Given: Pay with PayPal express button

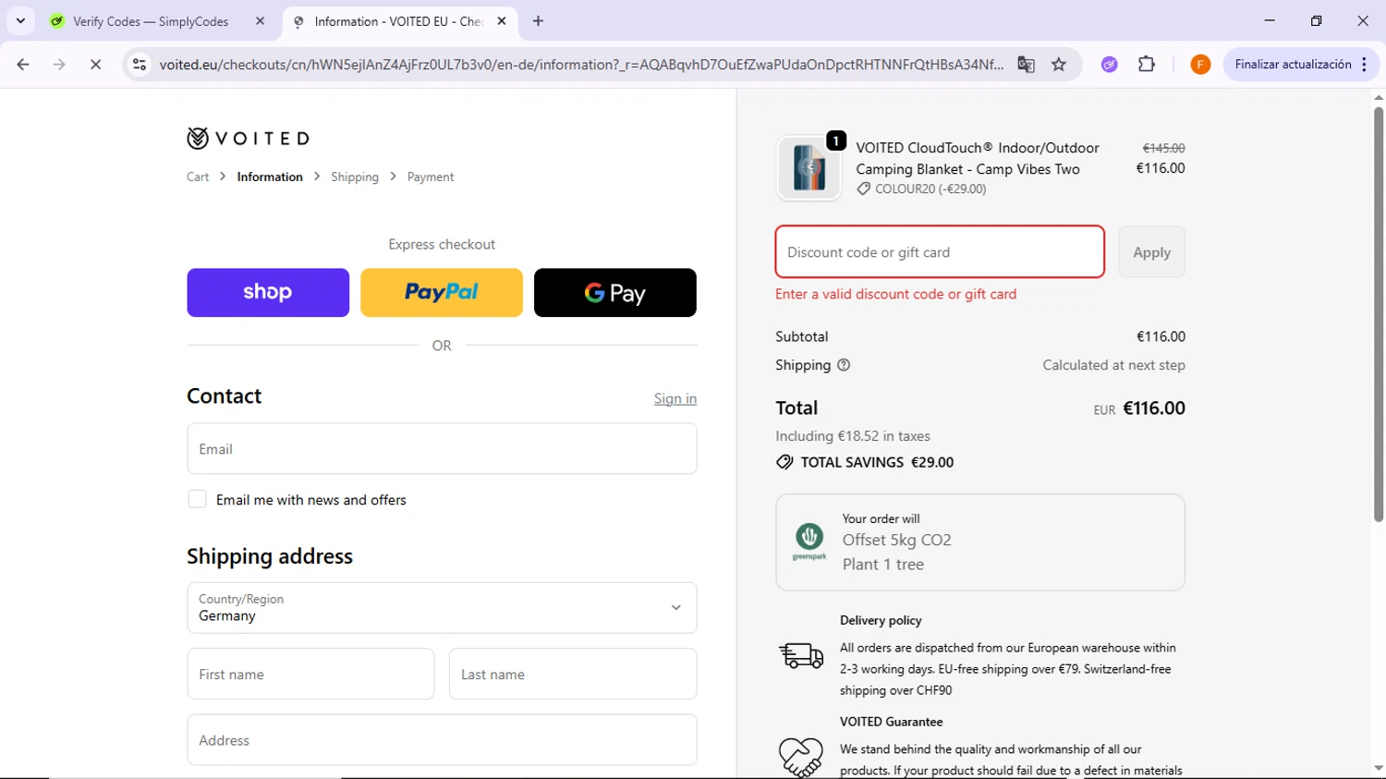Looking at the screenshot, I should 442,293.
